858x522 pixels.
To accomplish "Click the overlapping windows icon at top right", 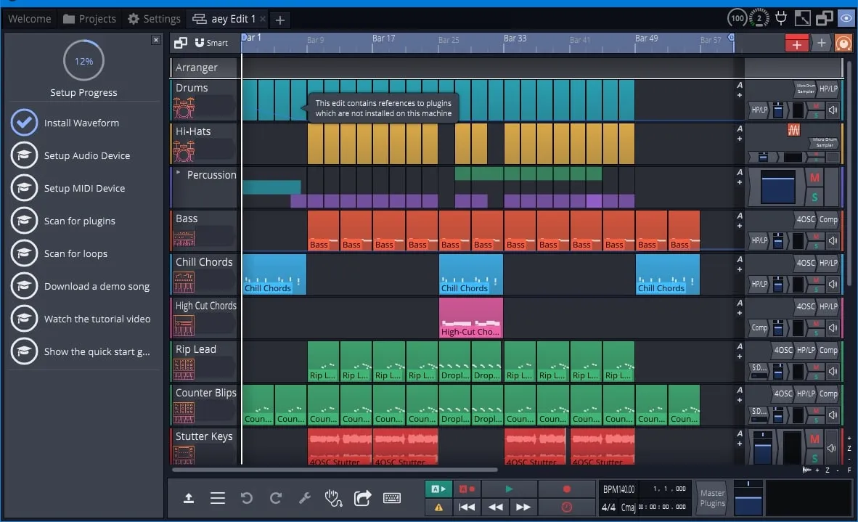I will coord(824,19).
